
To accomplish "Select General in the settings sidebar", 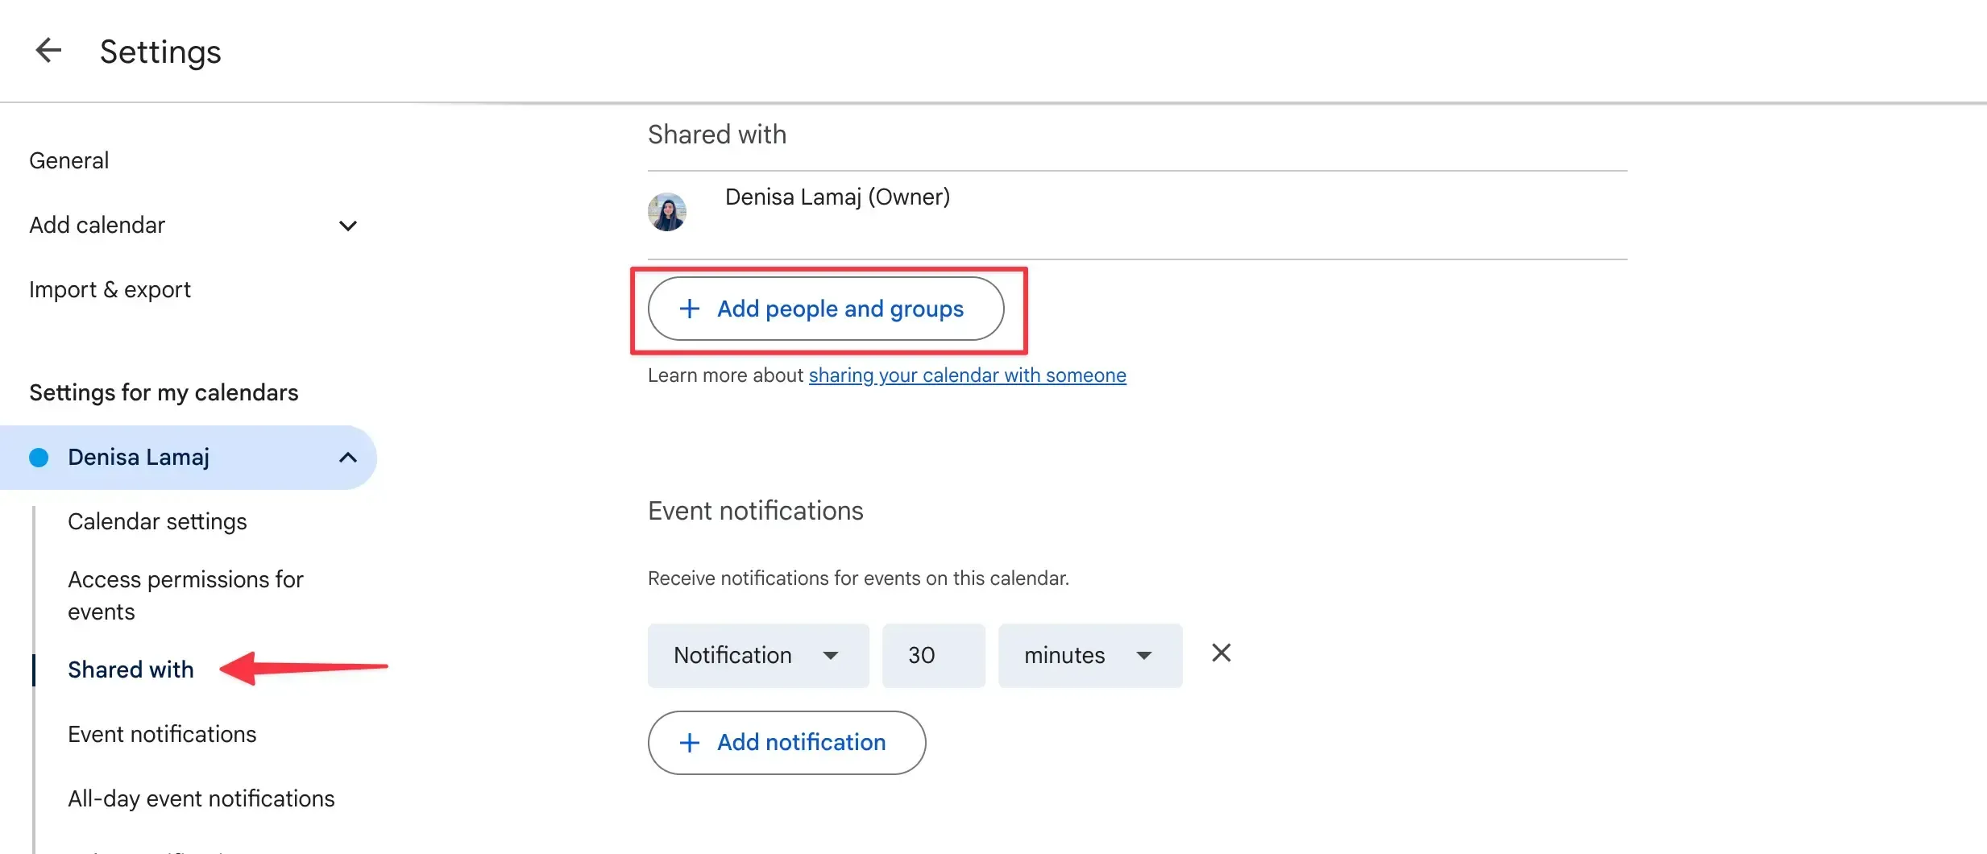I will coord(68,160).
